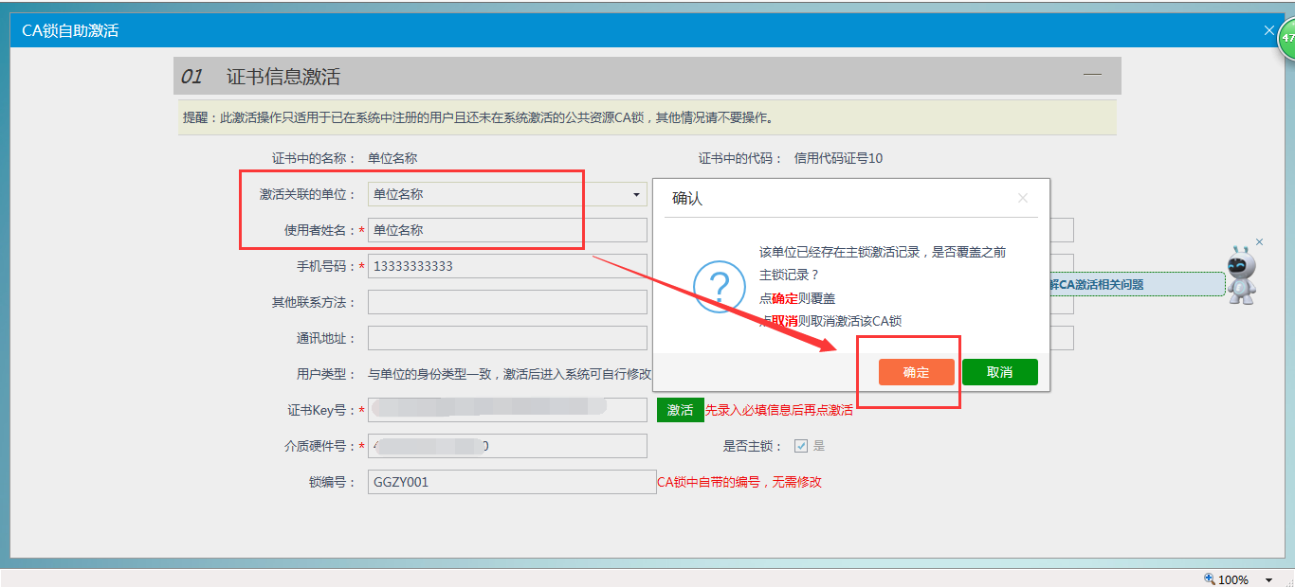Dismiss the robot assistant with its small X
Image resolution: width=1295 pixels, height=587 pixels.
(x=1259, y=242)
